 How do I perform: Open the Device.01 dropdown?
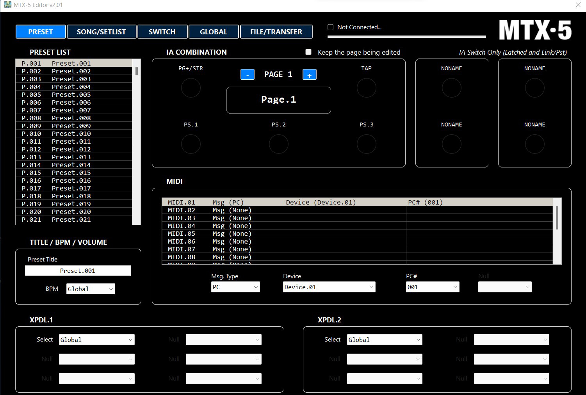point(329,287)
